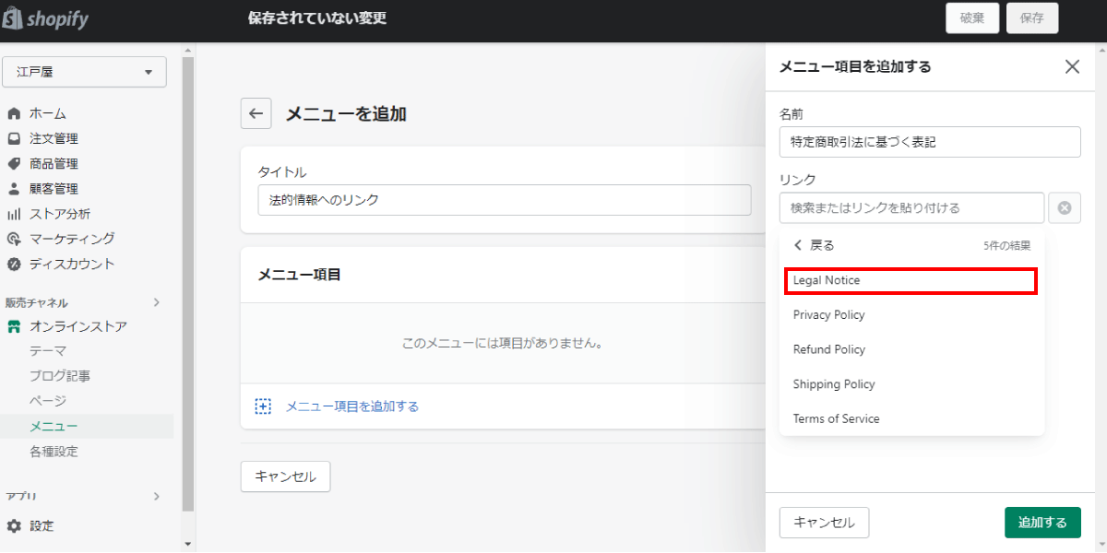This screenshot has width=1107, height=553.
Task: Click the settings gear icon
Action: click(x=14, y=525)
